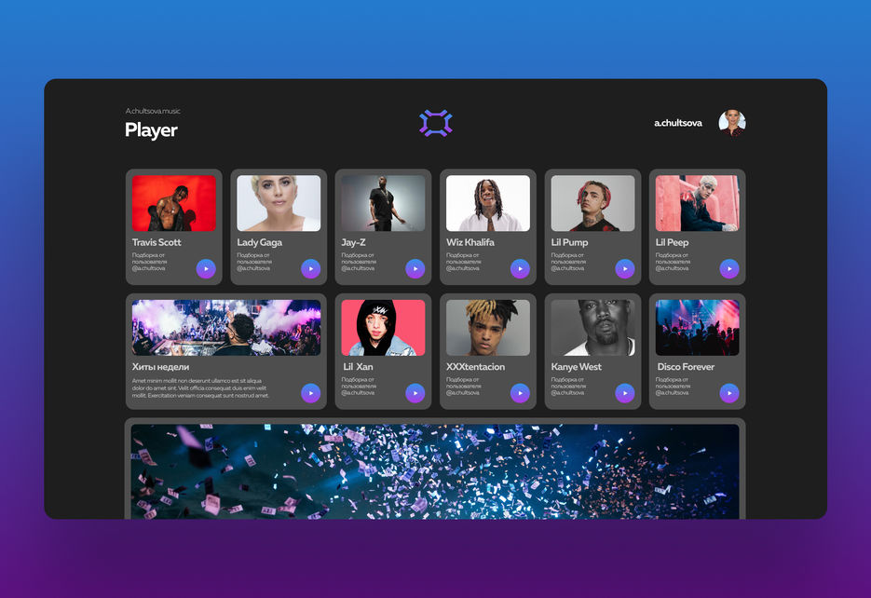This screenshot has height=598, width=871.
Task: Open the Lady Gaga cover image
Action: 279,203
